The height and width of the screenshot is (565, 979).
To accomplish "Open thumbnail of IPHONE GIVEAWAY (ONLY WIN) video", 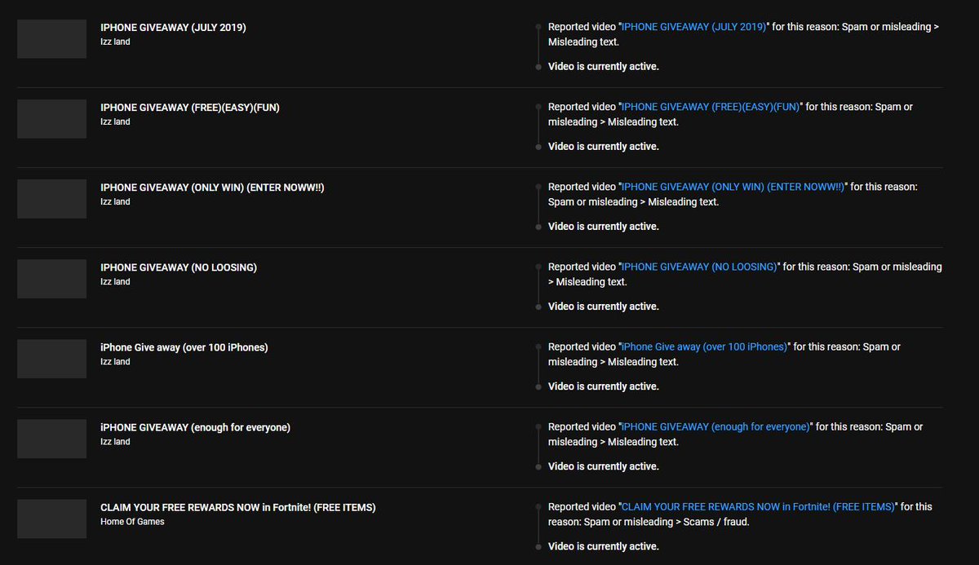I will [51, 199].
